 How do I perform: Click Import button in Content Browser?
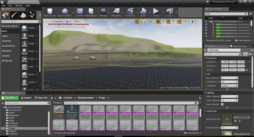click(26, 98)
